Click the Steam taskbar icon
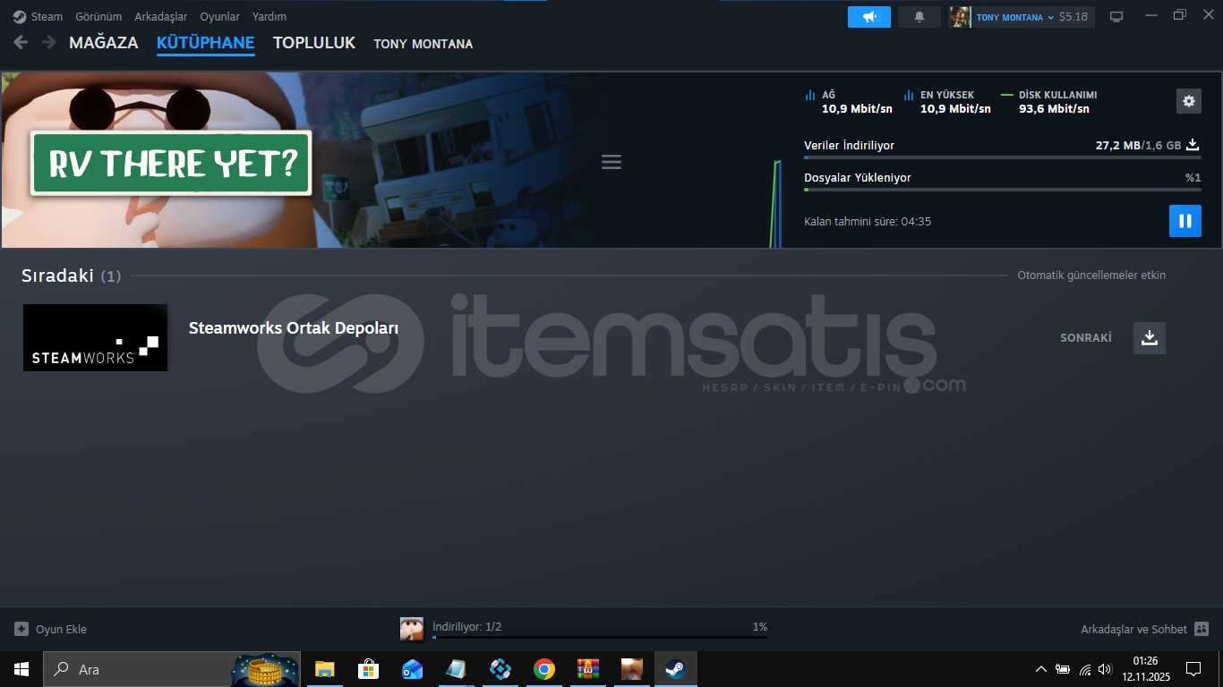 675,669
